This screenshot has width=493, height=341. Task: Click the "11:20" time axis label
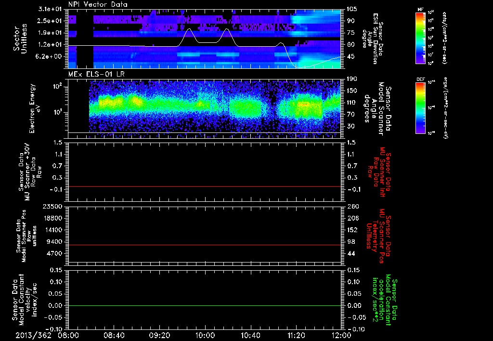coord(296,335)
